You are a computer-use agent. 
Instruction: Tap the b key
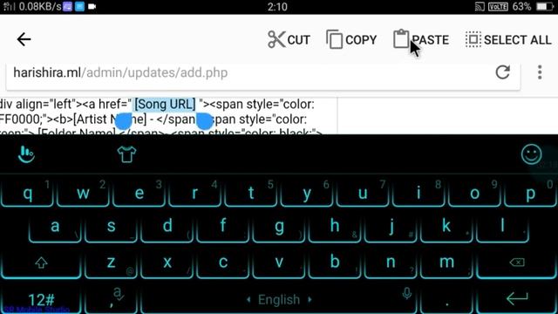click(335, 263)
